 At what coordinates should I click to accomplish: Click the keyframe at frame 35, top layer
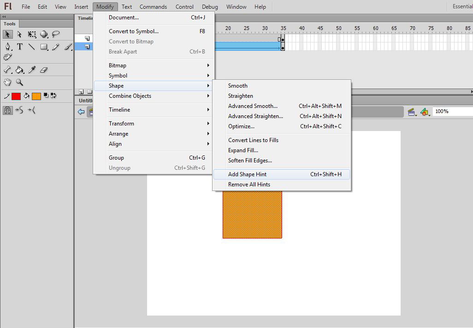[283, 40]
